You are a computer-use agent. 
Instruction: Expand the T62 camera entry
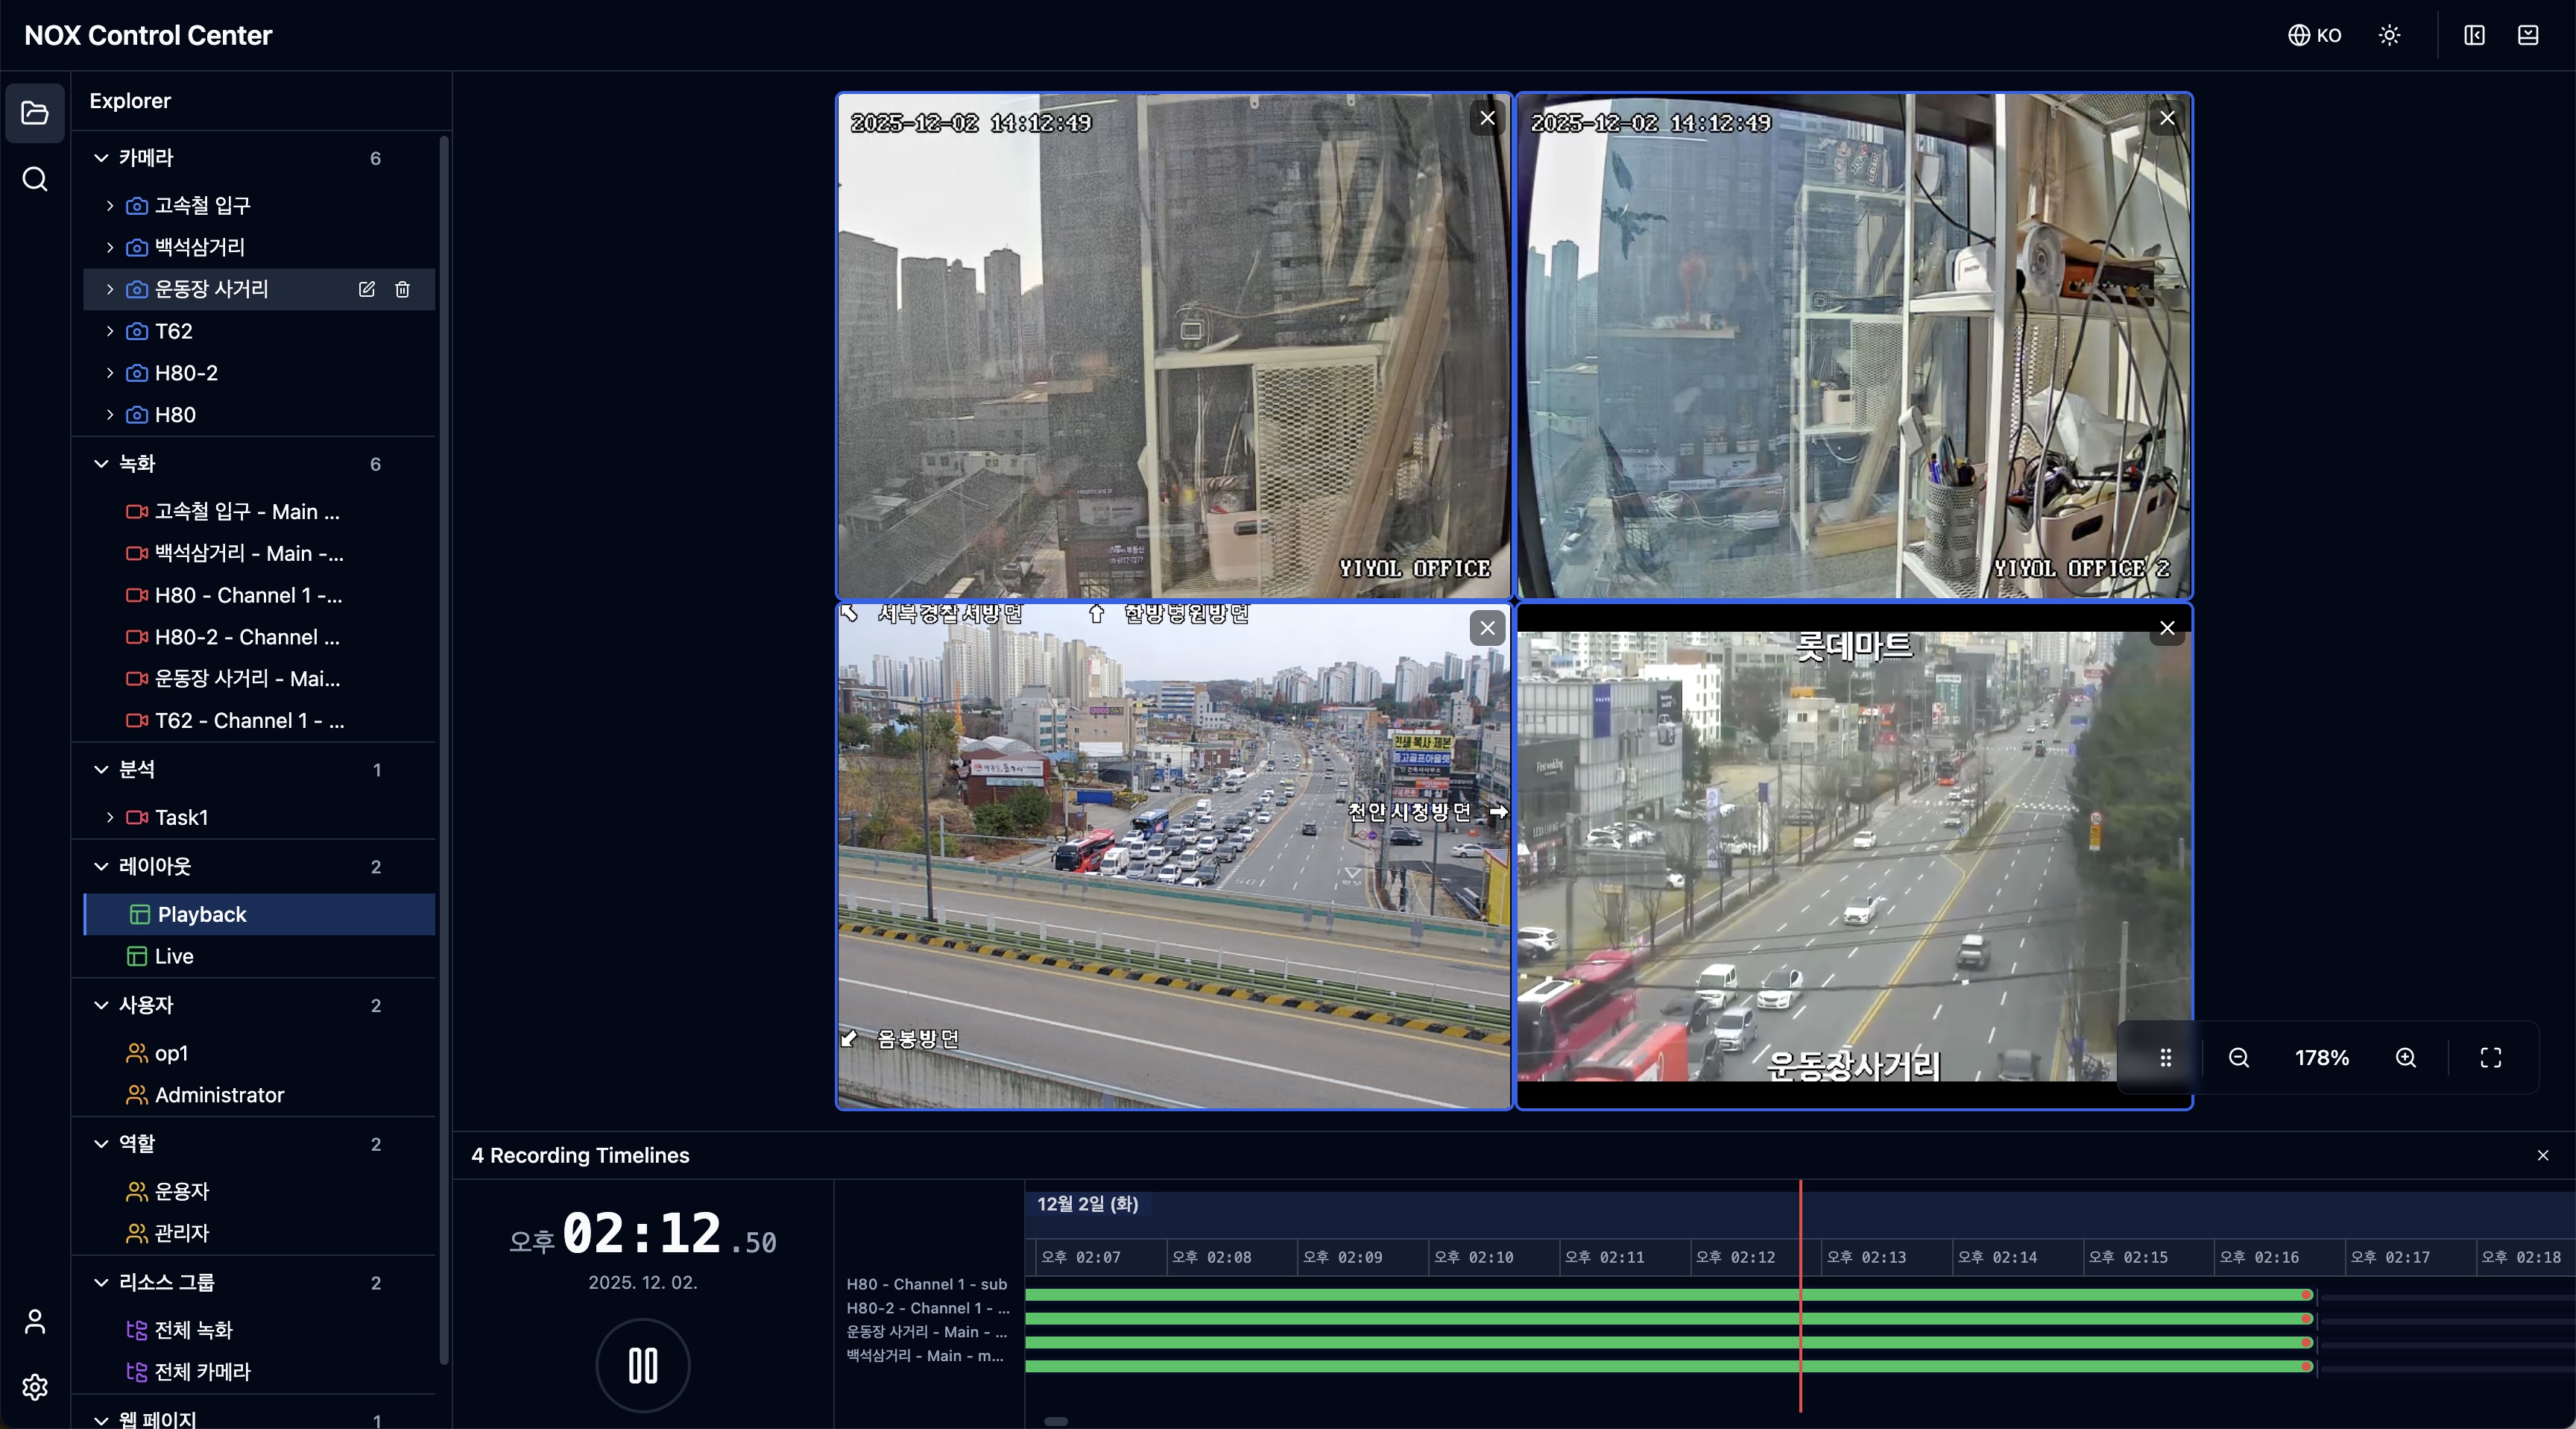point(110,331)
